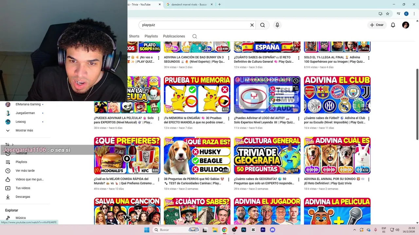
Task: Open options for the 100 Superhéroes video
Action: point(369,58)
